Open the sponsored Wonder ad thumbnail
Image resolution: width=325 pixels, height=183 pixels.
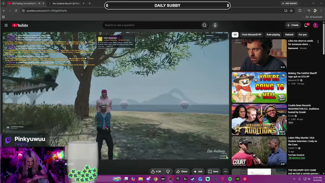(x=259, y=55)
